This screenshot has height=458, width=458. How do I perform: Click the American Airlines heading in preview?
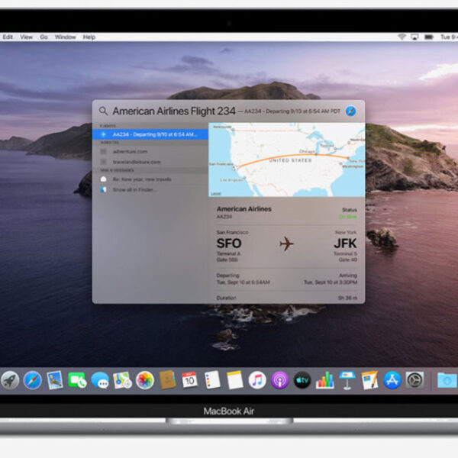(244, 209)
